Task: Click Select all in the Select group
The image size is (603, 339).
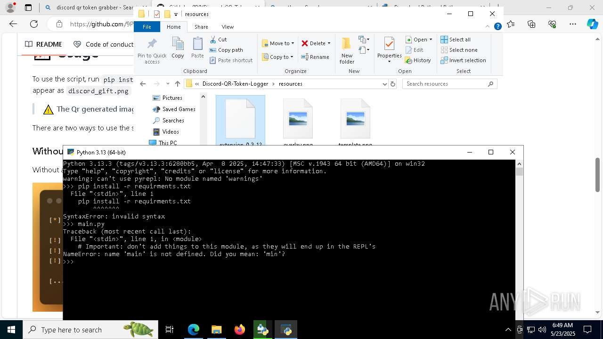Action: tap(456, 40)
